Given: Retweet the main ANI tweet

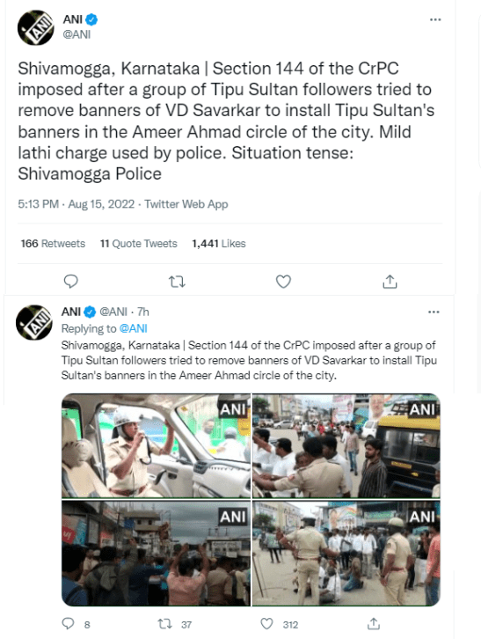Looking at the screenshot, I should [177, 282].
